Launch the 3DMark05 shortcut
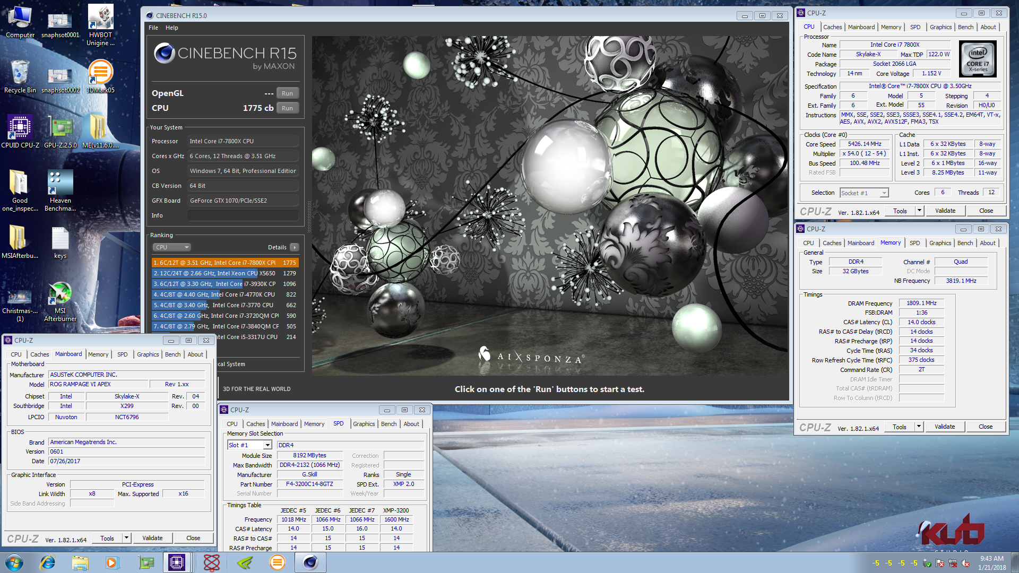Screen dimensions: 1019x573 100,76
